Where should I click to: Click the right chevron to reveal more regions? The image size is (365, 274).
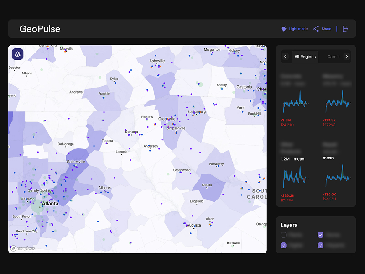[347, 57]
